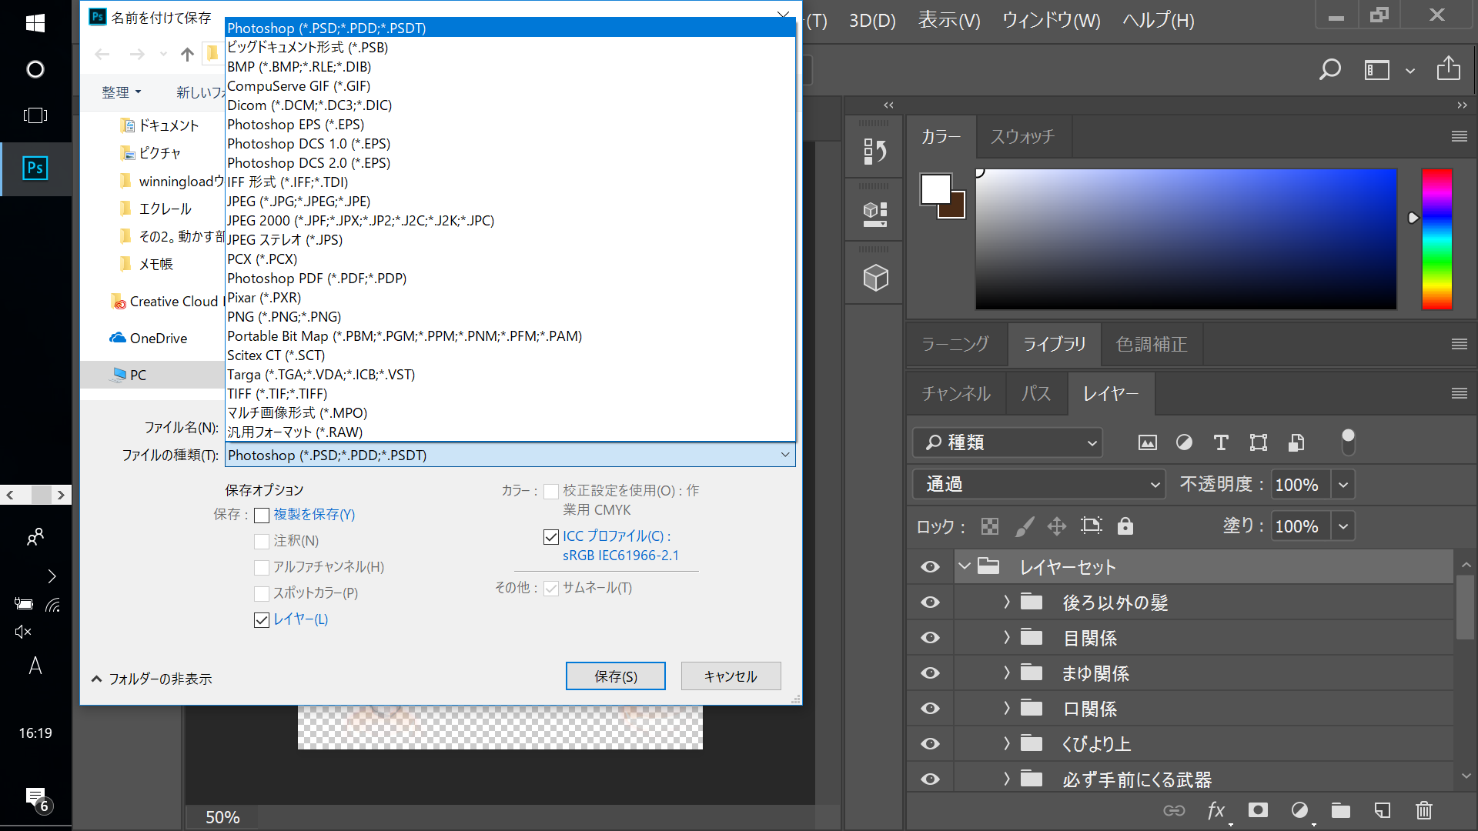Expand the 後ろ以外の髪 group

point(1006,602)
